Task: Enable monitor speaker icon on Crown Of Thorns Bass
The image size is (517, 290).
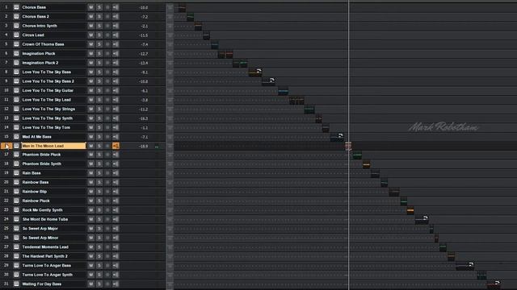Action: (x=116, y=44)
